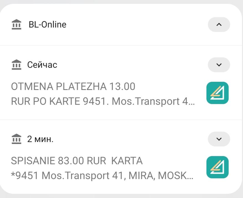Click the 2 мин. timestamp label
The height and width of the screenshot is (198, 243).
40,139
